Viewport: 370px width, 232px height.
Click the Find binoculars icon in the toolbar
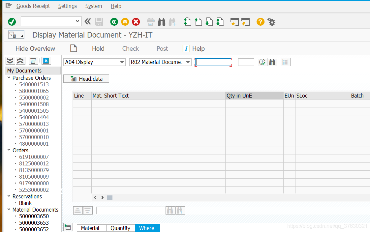click(x=162, y=22)
